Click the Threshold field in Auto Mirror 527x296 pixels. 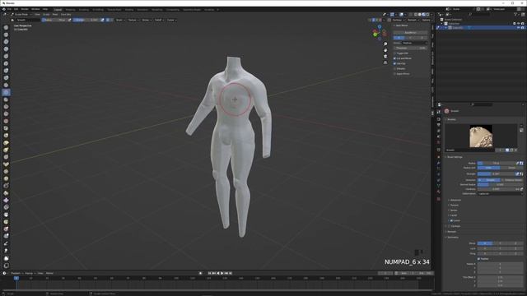(x=410, y=48)
